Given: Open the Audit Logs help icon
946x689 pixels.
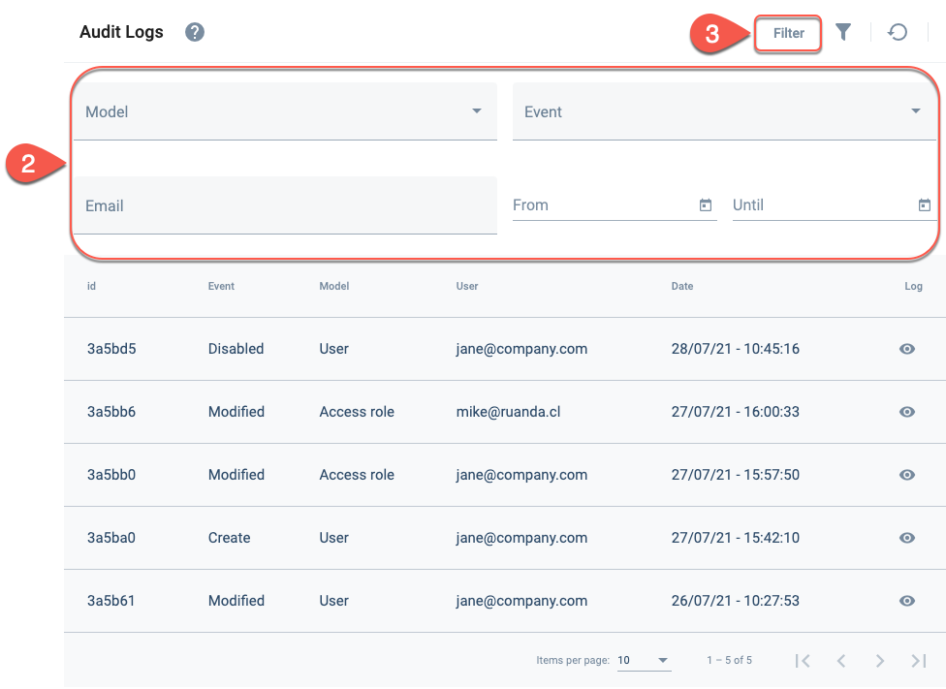Looking at the screenshot, I should point(194,32).
